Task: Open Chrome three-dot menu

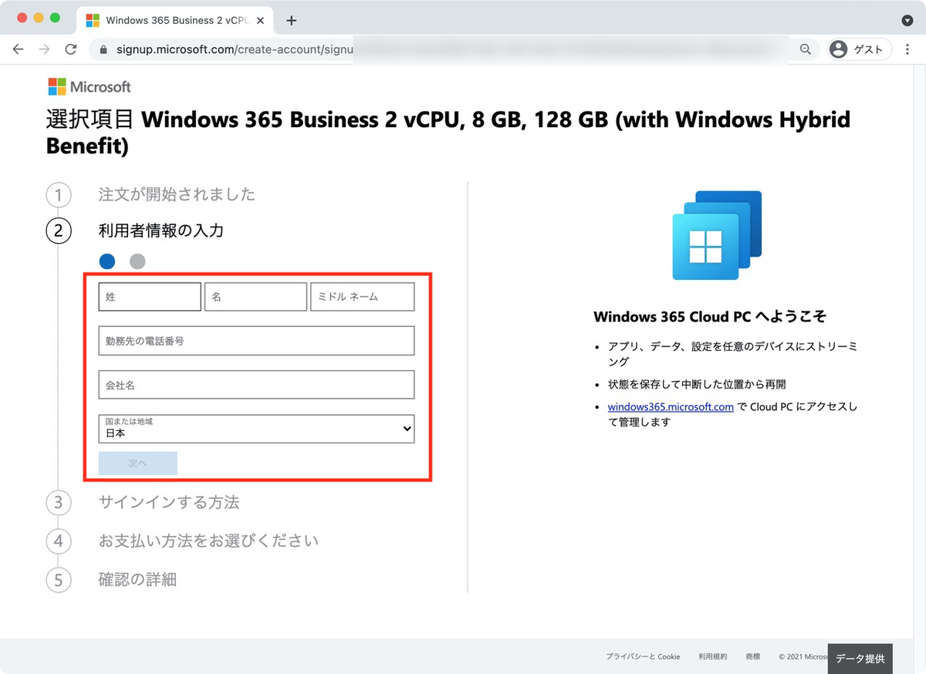Action: (908, 49)
